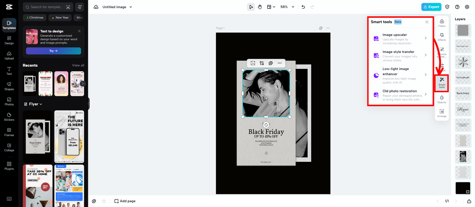Open the Frames panel
Screen dimensions: 475x207
[9, 132]
